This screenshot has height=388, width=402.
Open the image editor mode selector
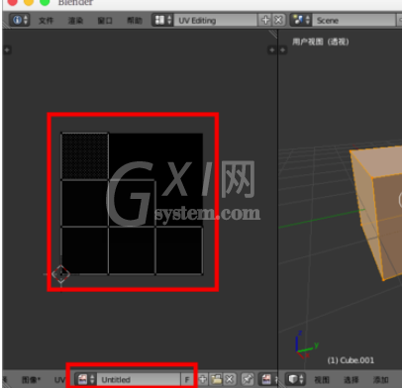tap(268, 379)
